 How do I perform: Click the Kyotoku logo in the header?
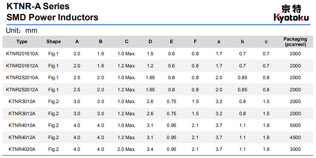[291, 13]
